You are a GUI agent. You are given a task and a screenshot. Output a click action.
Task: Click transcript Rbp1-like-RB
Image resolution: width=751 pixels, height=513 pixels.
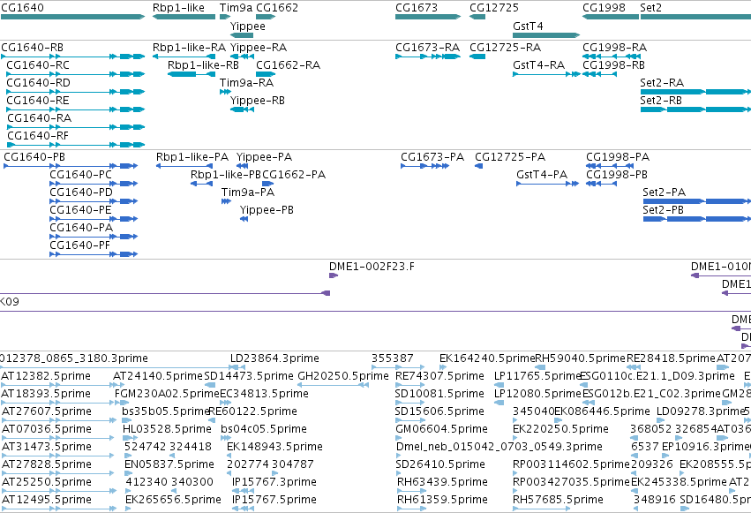tap(192, 74)
